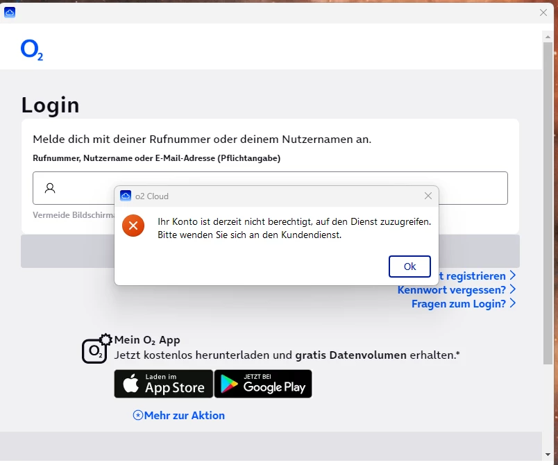Image resolution: width=558 pixels, height=465 pixels.
Task: Click the Ok button in error dialog
Action: coord(409,267)
